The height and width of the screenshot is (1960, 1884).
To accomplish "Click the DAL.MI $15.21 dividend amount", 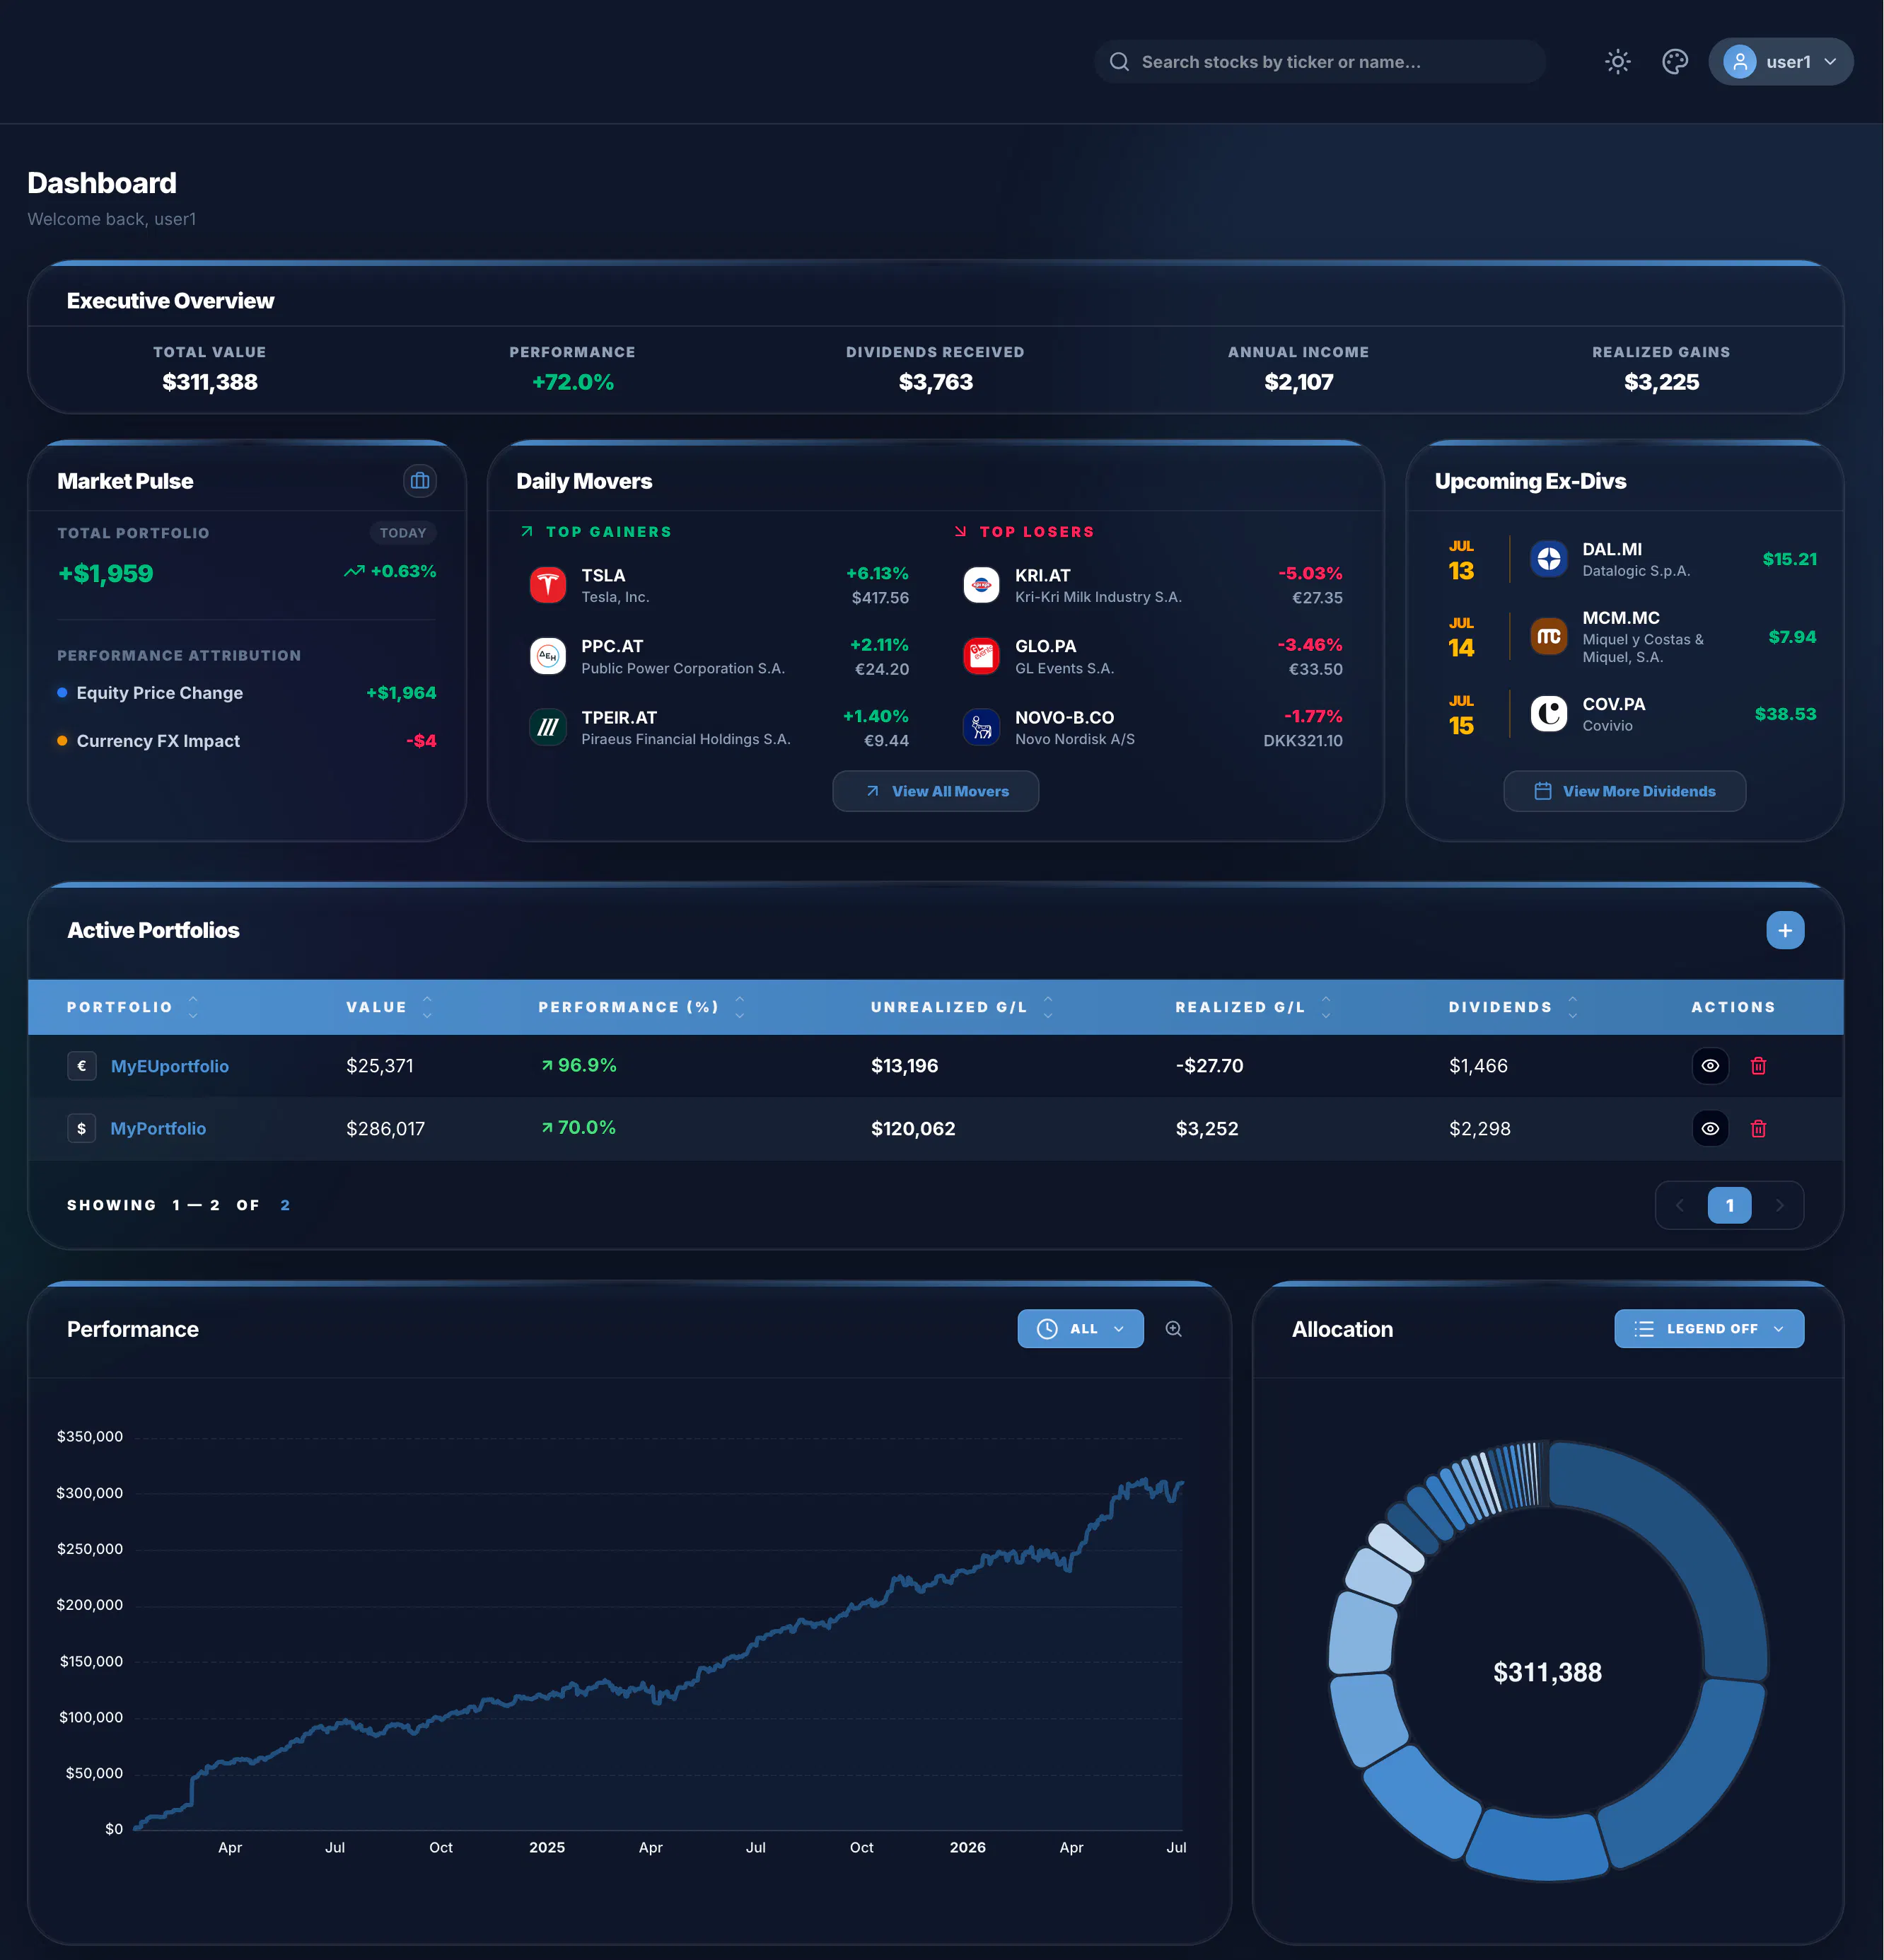I will coord(1789,559).
